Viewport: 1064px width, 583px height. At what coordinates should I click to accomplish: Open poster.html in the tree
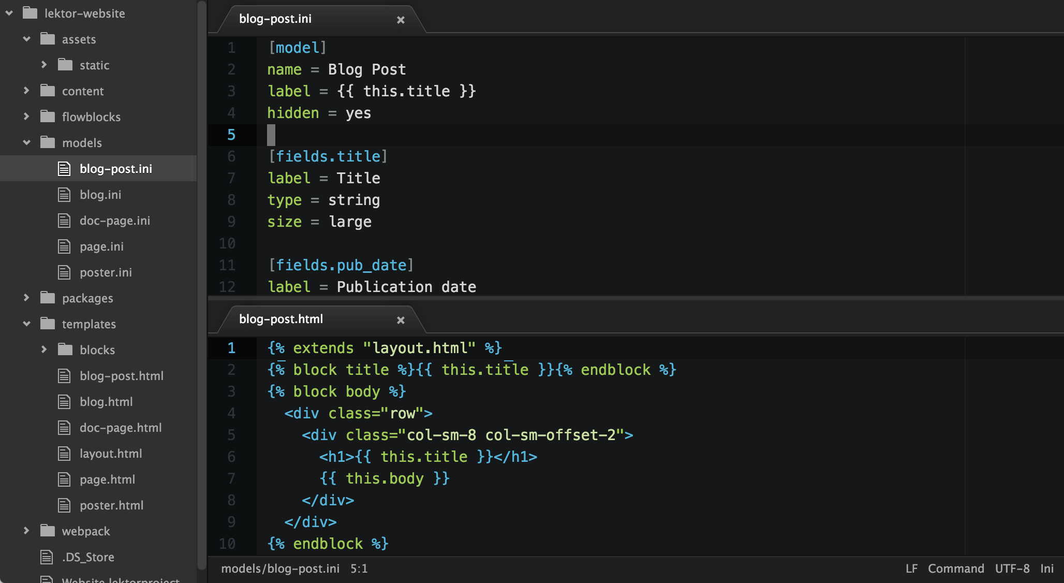coord(111,505)
